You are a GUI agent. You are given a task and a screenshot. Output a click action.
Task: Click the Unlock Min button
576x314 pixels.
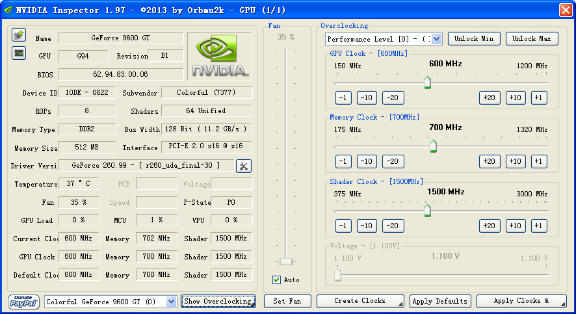pyautogui.click(x=474, y=38)
